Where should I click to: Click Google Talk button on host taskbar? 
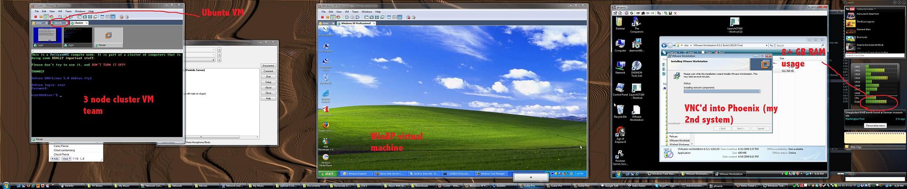[612, 186]
